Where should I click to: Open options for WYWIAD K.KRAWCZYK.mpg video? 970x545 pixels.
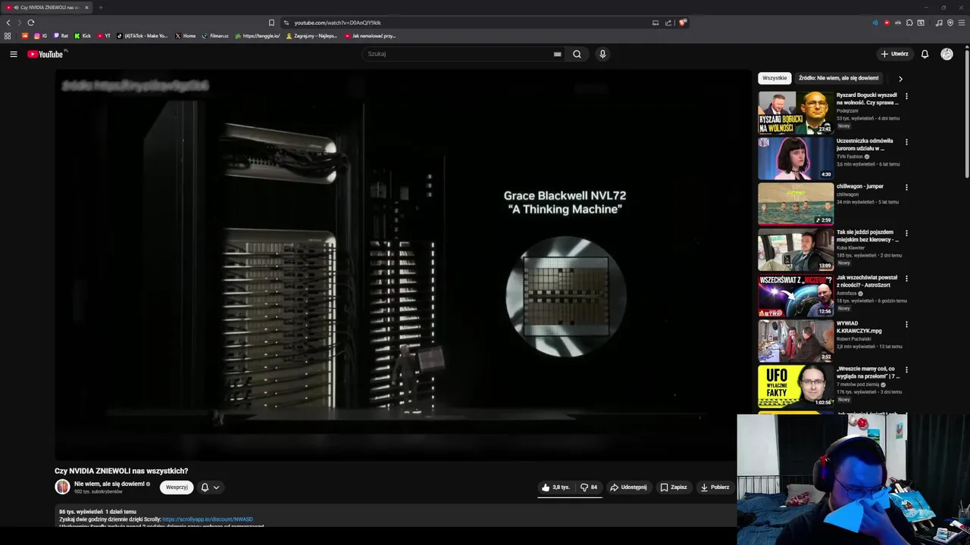pyautogui.click(x=906, y=324)
